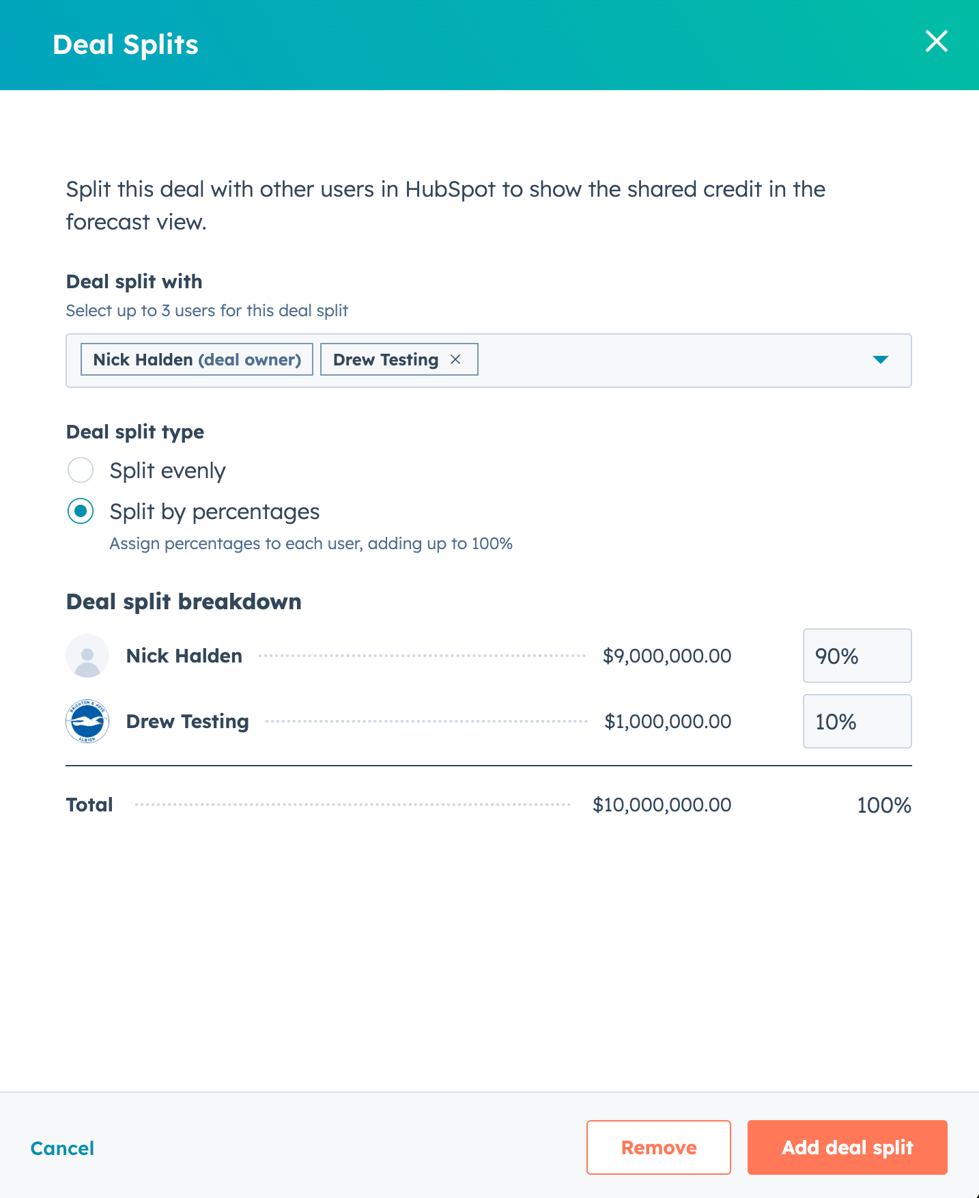This screenshot has height=1198, width=979.
Task: Click the Total row amount
Action: pyautogui.click(x=661, y=805)
